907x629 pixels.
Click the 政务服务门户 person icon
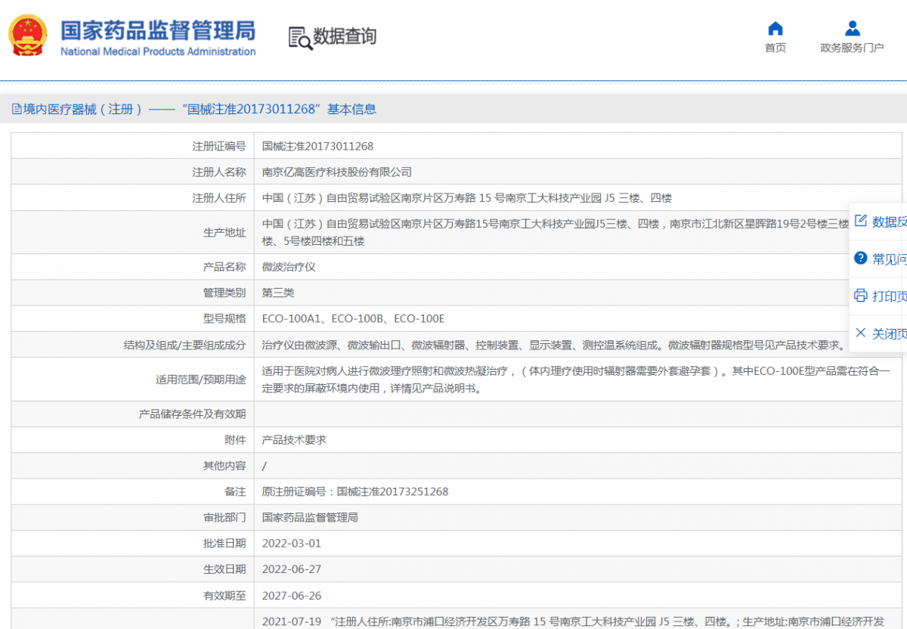(x=852, y=29)
